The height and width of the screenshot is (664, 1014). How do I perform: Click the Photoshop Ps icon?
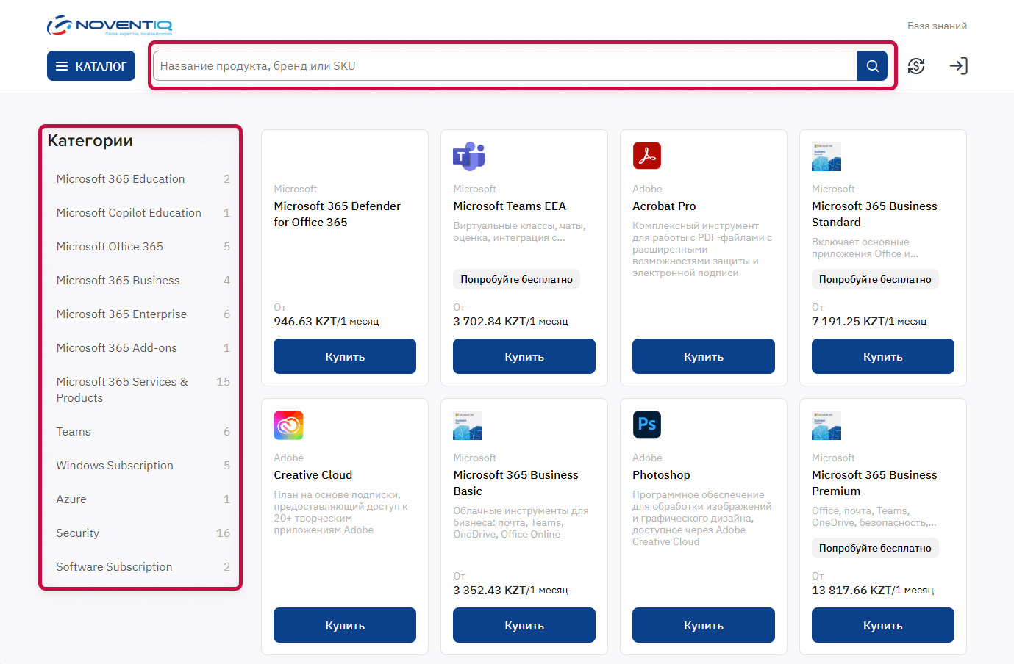(x=647, y=425)
